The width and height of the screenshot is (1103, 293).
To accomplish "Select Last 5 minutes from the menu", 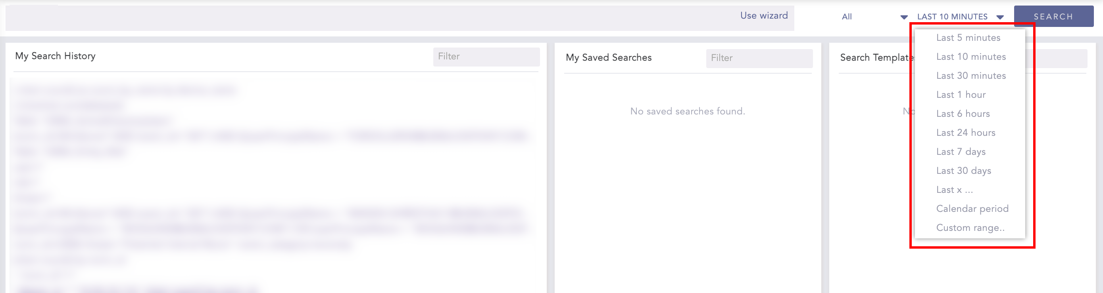I will click(968, 38).
